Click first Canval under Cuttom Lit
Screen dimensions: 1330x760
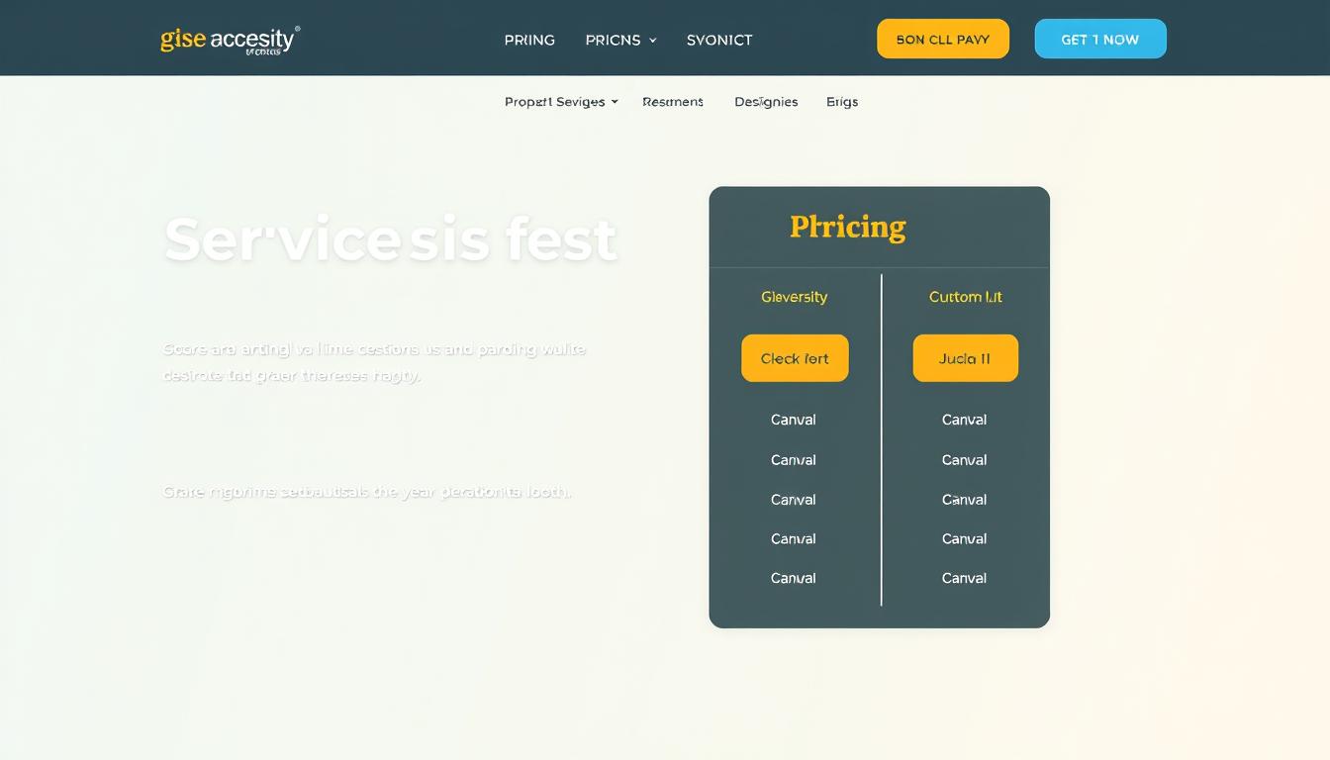pyautogui.click(x=964, y=420)
